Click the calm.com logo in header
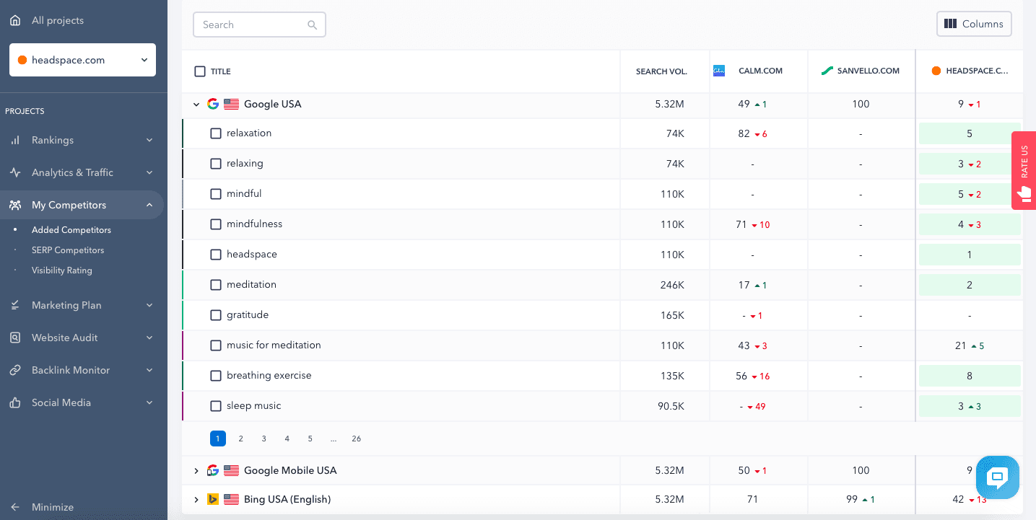This screenshot has height=520, width=1036. tap(719, 71)
